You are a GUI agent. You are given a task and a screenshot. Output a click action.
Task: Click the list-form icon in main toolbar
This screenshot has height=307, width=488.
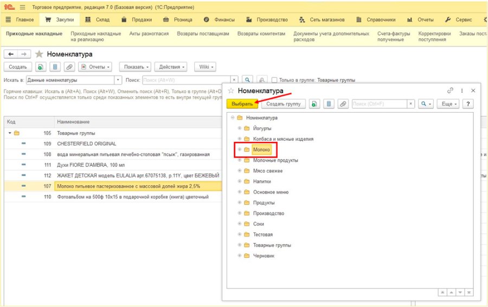click(x=55, y=67)
